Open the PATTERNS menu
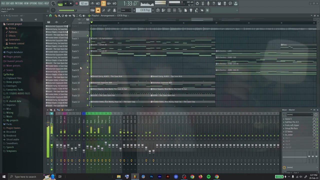This screenshot has width=320, height=180. coord(19,3)
